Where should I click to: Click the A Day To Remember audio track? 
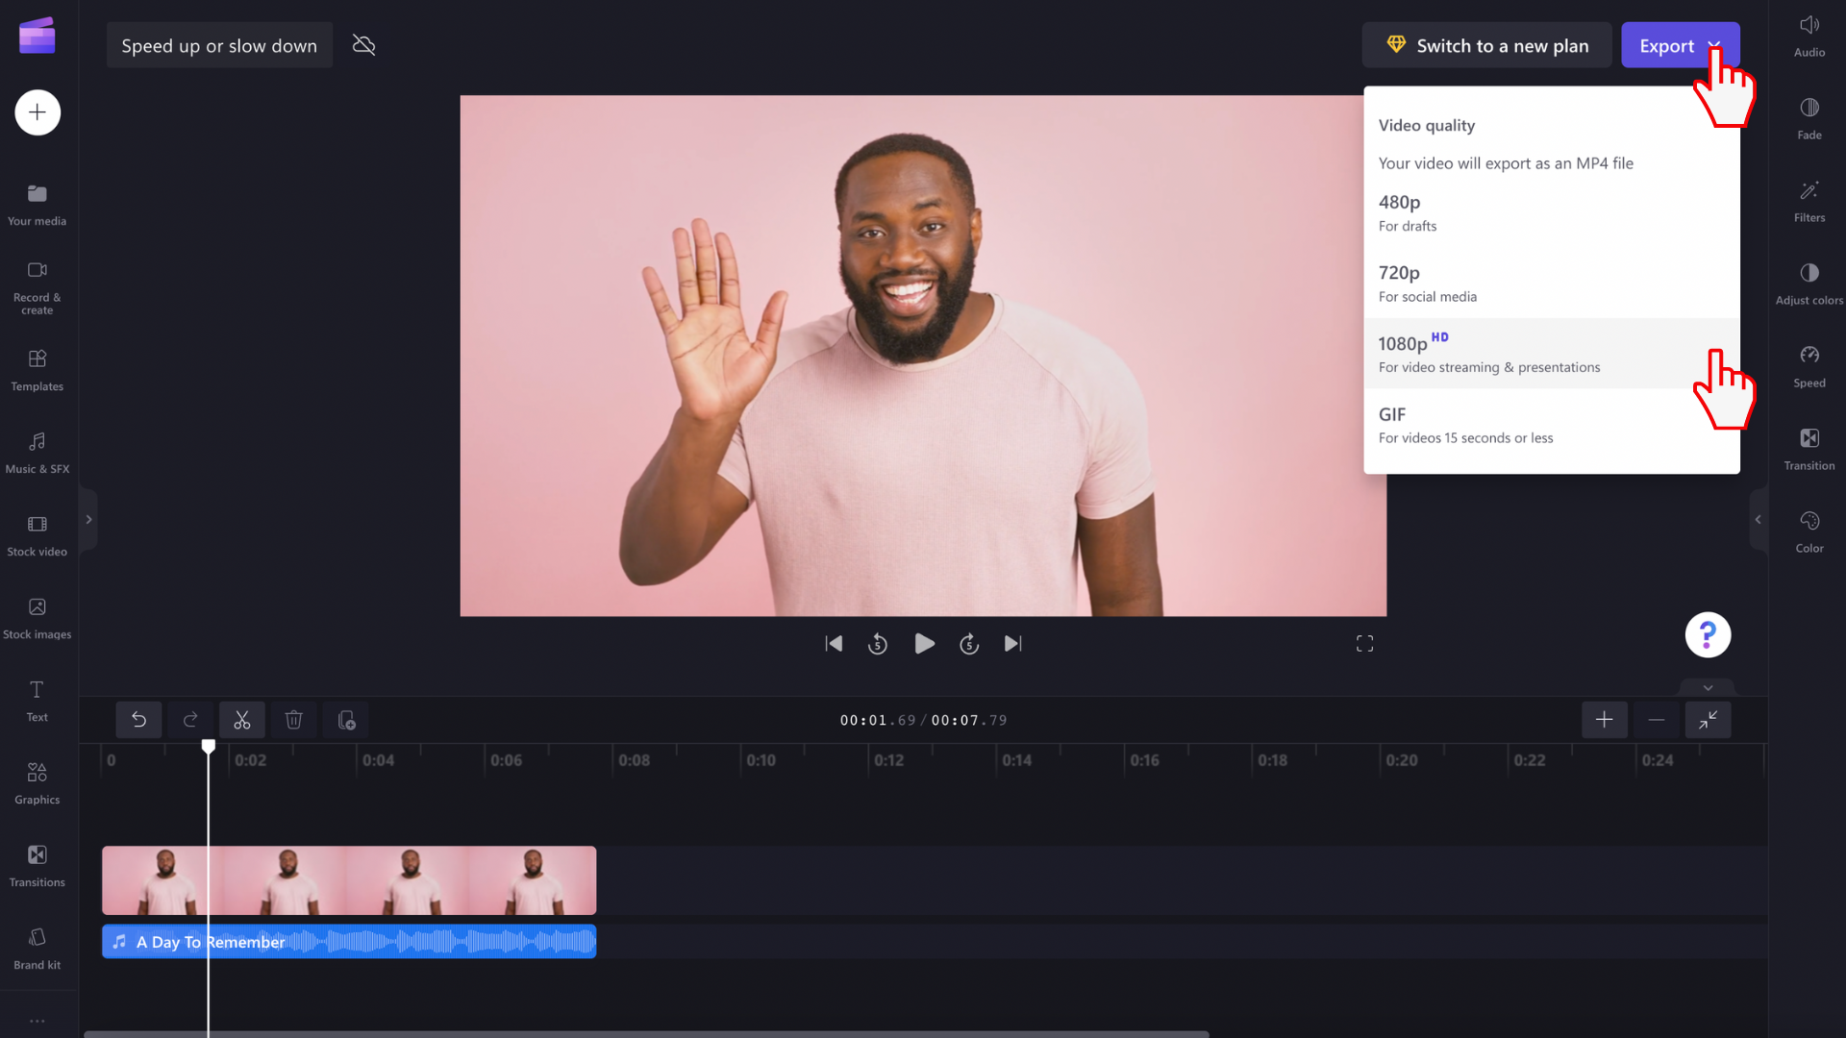(x=349, y=942)
